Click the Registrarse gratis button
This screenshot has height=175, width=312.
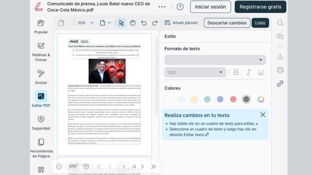coord(261,7)
